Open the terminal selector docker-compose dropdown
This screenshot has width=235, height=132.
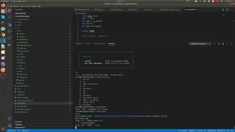coord(200,44)
